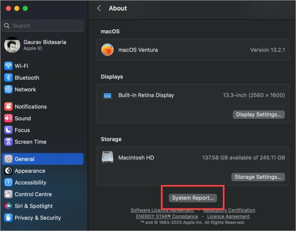Open the Appearance icon in sidebar
Screen dimensions: 296x231
pyautogui.click(x=8, y=171)
